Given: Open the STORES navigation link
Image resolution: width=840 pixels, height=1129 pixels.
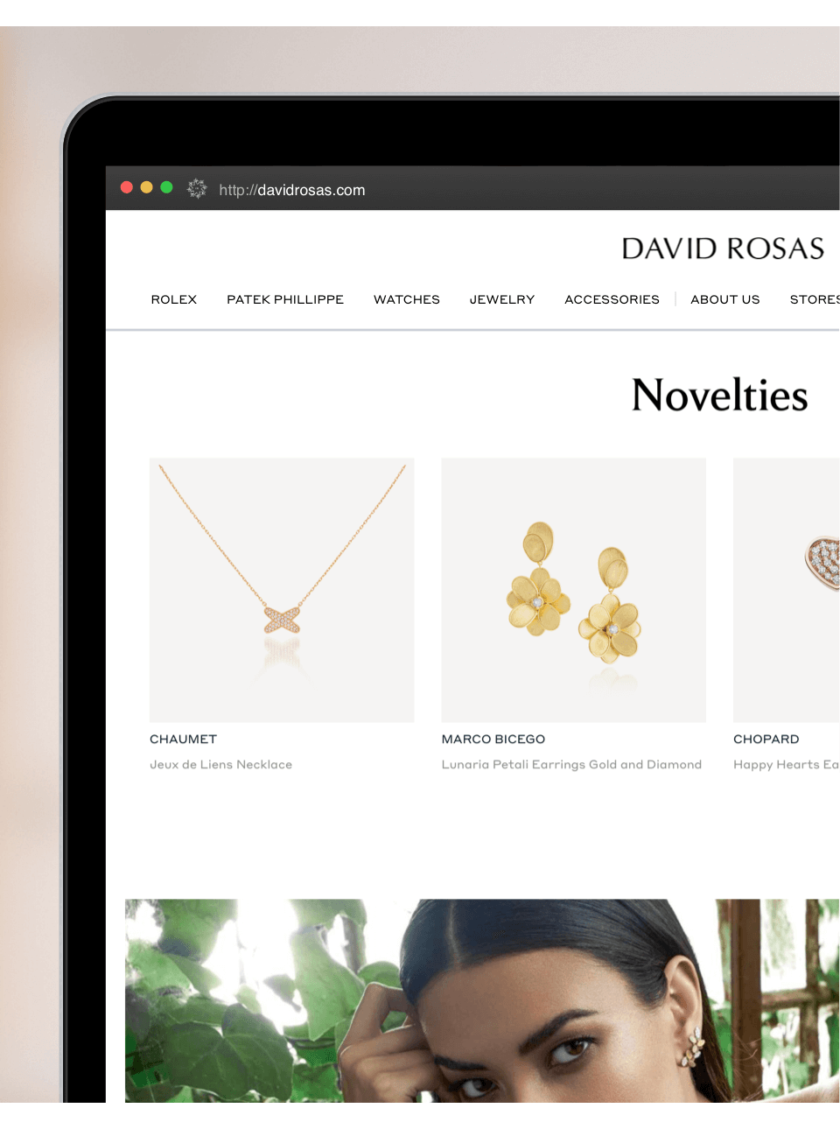Looking at the screenshot, I should tap(815, 299).
